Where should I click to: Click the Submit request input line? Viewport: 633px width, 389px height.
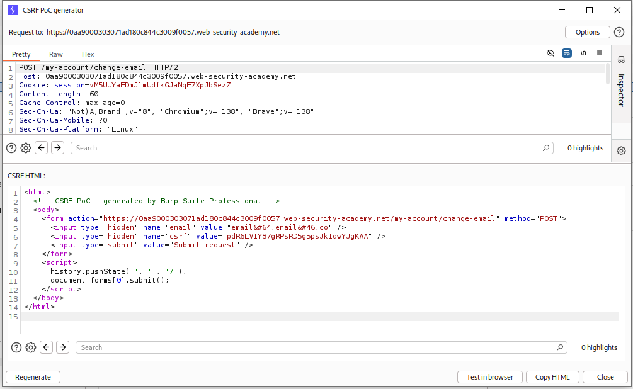point(152,245)
